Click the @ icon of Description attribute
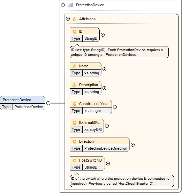The image size is (182, 193). coord(74,85)
